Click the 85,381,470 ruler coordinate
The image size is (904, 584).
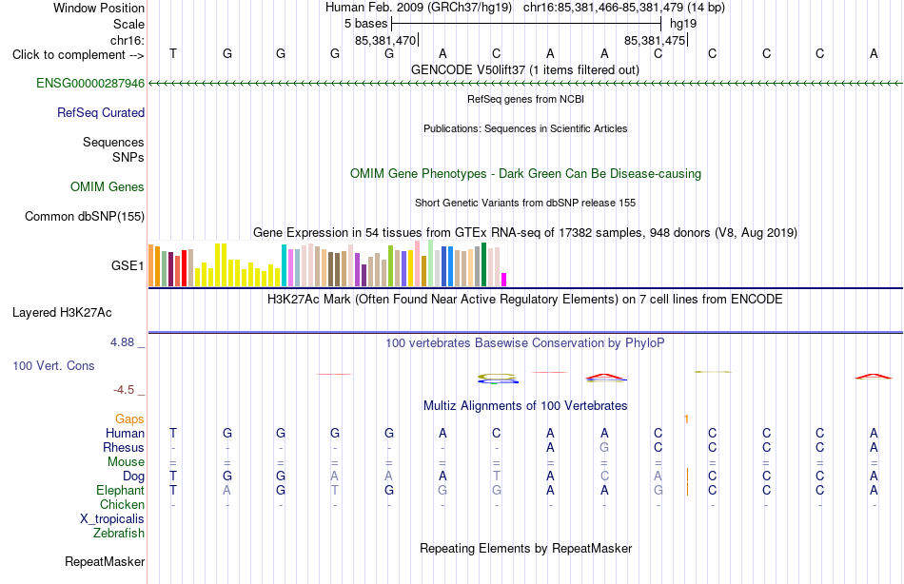pos(385,41)
